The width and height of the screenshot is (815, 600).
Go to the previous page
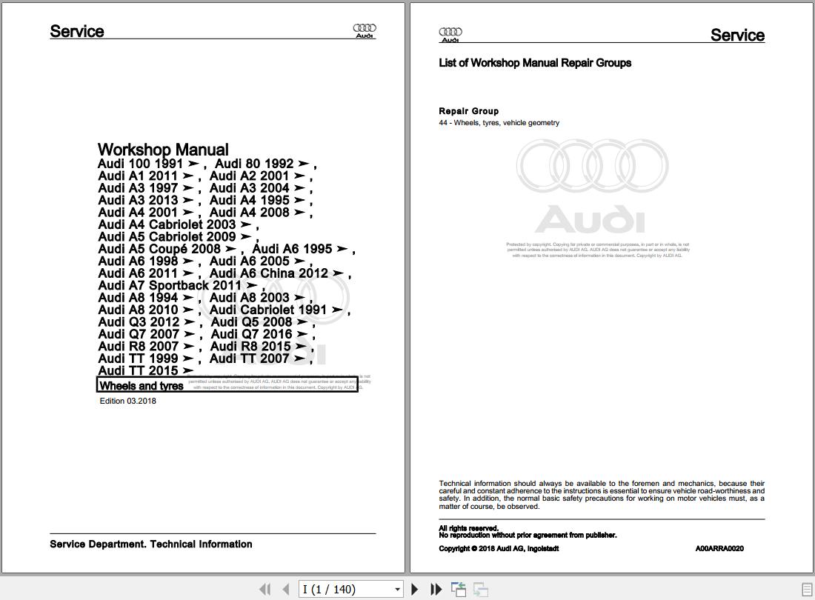[x=286, y=589]
